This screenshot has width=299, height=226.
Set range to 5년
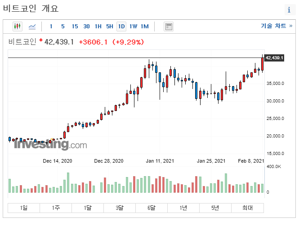pos(215,208)
